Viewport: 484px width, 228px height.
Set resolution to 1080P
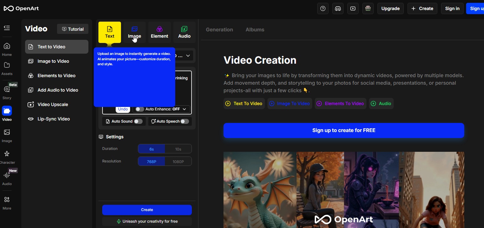tap(178, 162)
